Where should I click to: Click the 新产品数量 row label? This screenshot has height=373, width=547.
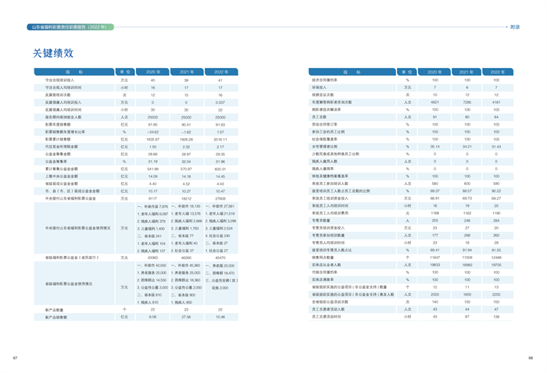(54, 310)
